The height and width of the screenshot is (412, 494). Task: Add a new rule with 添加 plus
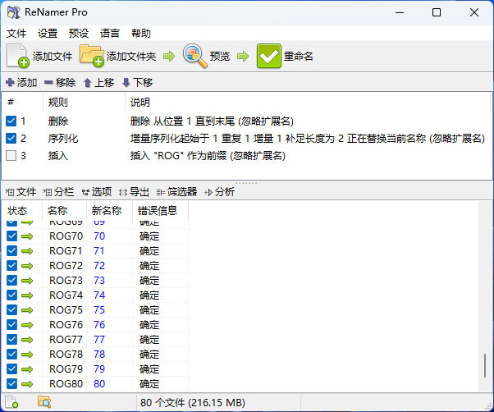tap(21, 83)
